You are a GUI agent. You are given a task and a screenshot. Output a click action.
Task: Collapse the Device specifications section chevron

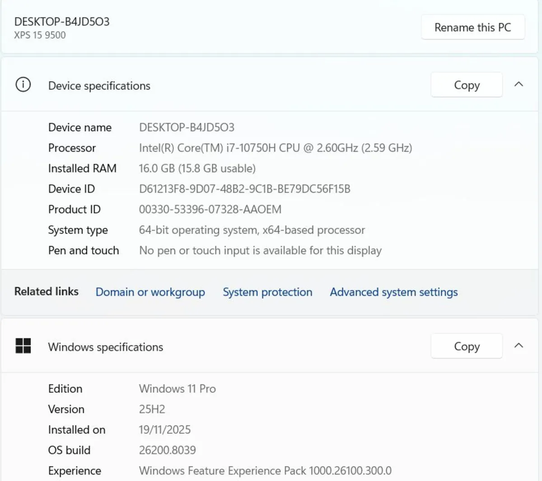519,84
